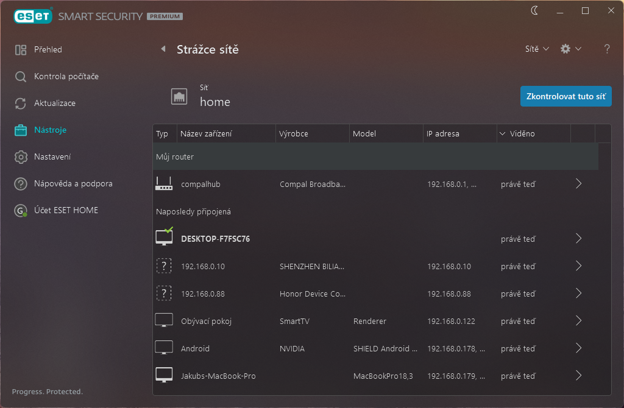This screenshot has width=624, height=408.
Task: Click the Jakubs-MacBook-Pro device icon
Action: click(164, 376)
